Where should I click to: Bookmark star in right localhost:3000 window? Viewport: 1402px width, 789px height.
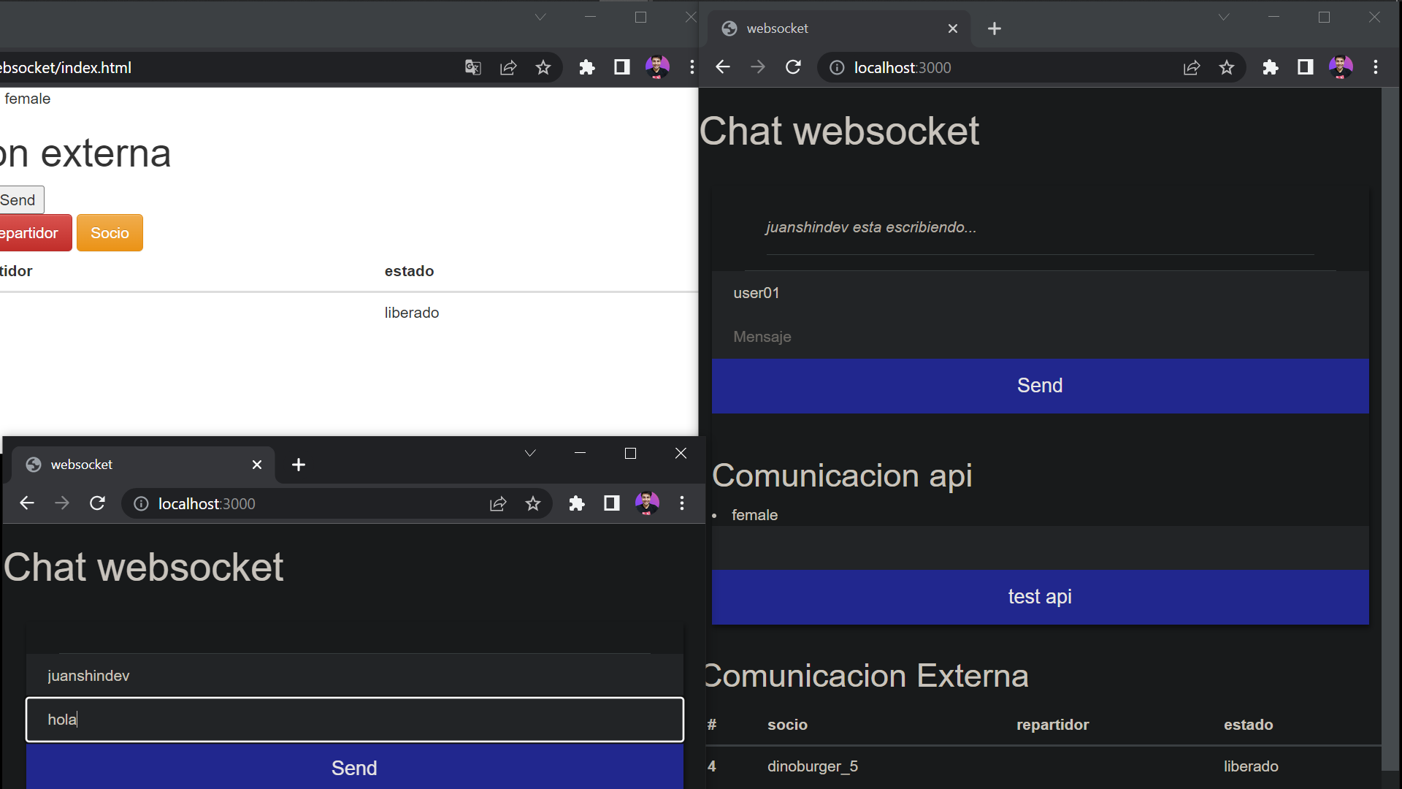[x=1227, y=68]
